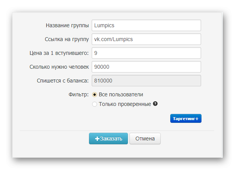Select the 'Только проверенные' radio button
Image resolution: width=235 pixels, height=170 pixels.
94,104
